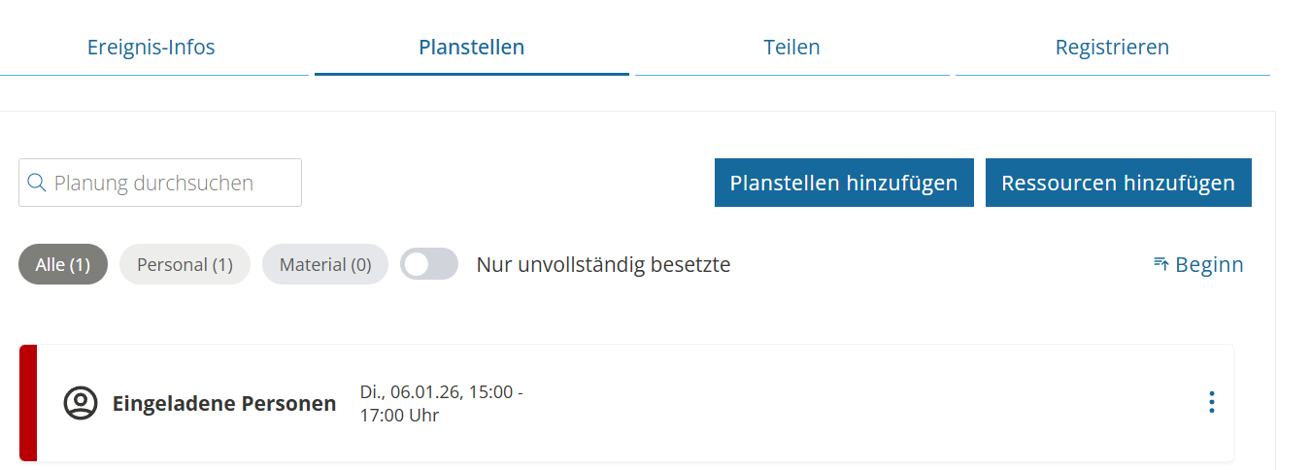1311x470 pixels.
Task: Focus the Planung durchsuchen search field
Action: (170, 183)
